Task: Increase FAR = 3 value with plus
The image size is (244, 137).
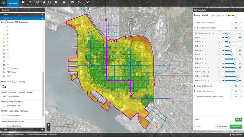Action: 240,38
